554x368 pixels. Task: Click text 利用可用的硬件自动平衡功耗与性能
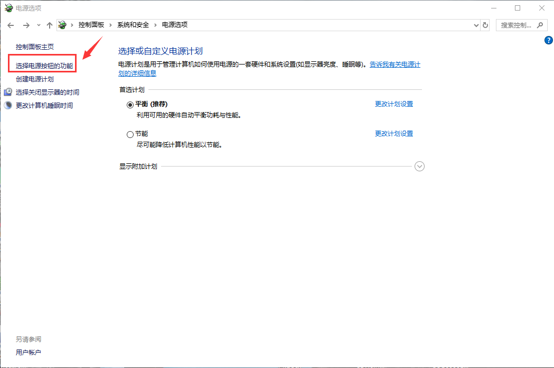click(x=189, y=115)
